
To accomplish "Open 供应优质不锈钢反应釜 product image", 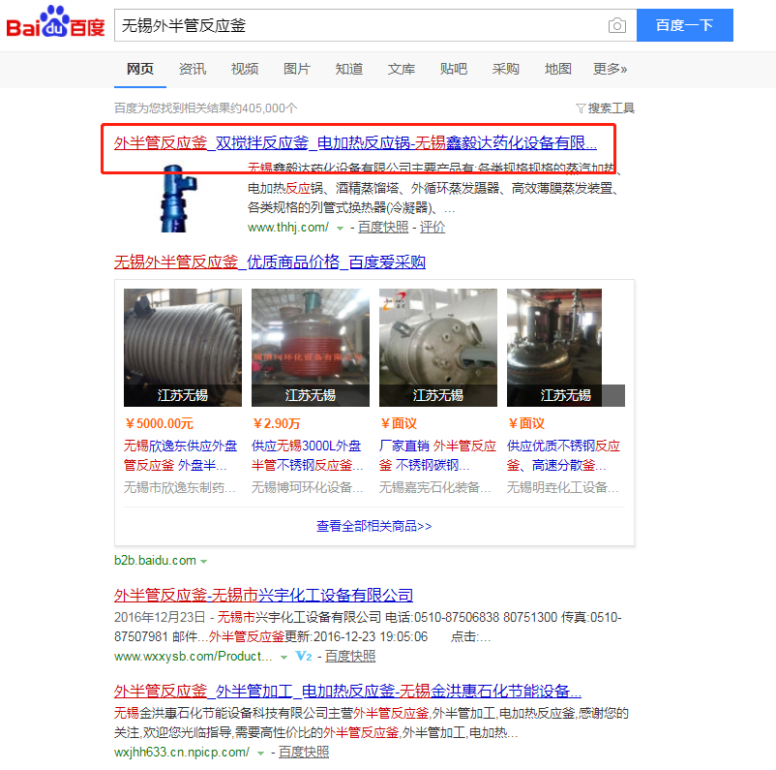I will [566, 348].
